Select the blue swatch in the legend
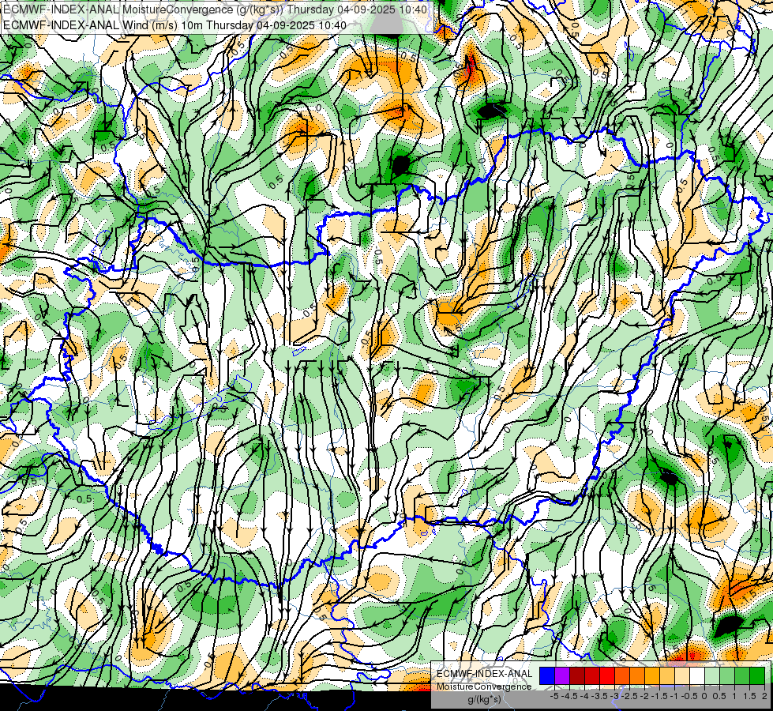773x711 pixels. coord(547,676)
